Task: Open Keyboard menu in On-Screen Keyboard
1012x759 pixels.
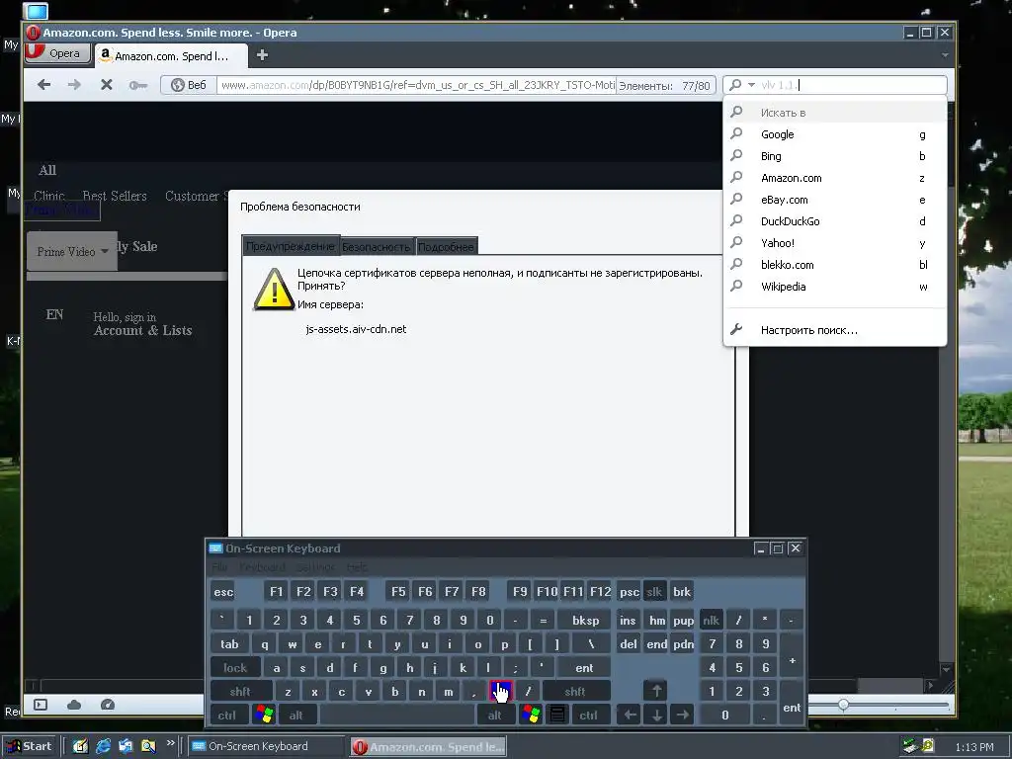Action: click(262, 567)
